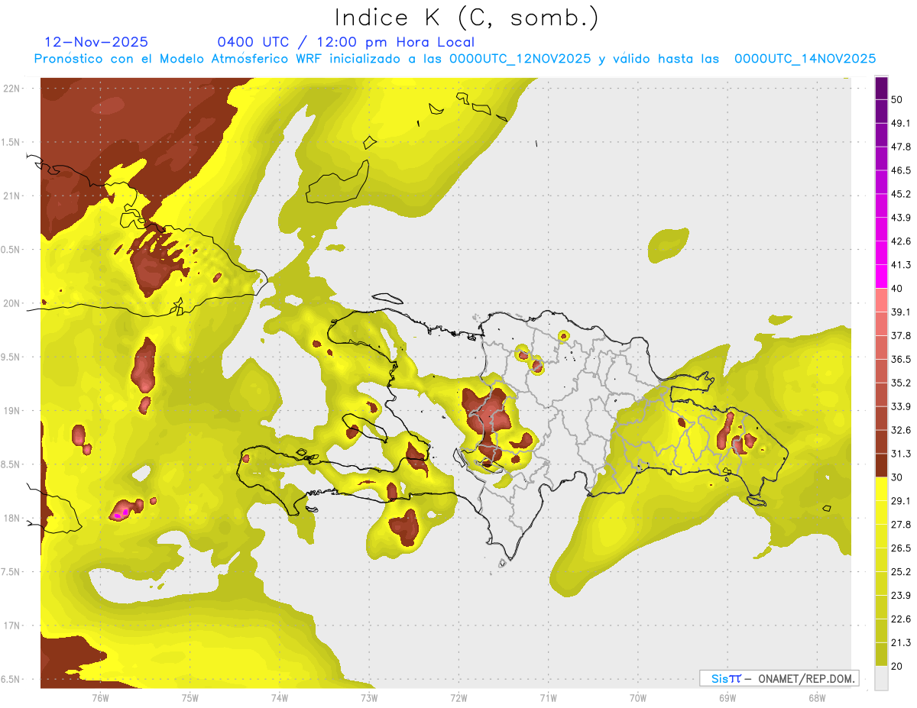Click the 'Indice K (C, somb.)' title
The width and height of the screenshot is (917, 708).
click(467, 18)
